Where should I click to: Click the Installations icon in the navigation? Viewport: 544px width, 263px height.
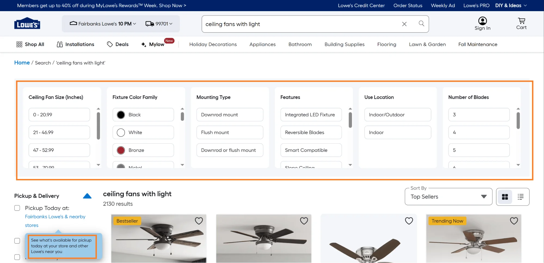60,44
